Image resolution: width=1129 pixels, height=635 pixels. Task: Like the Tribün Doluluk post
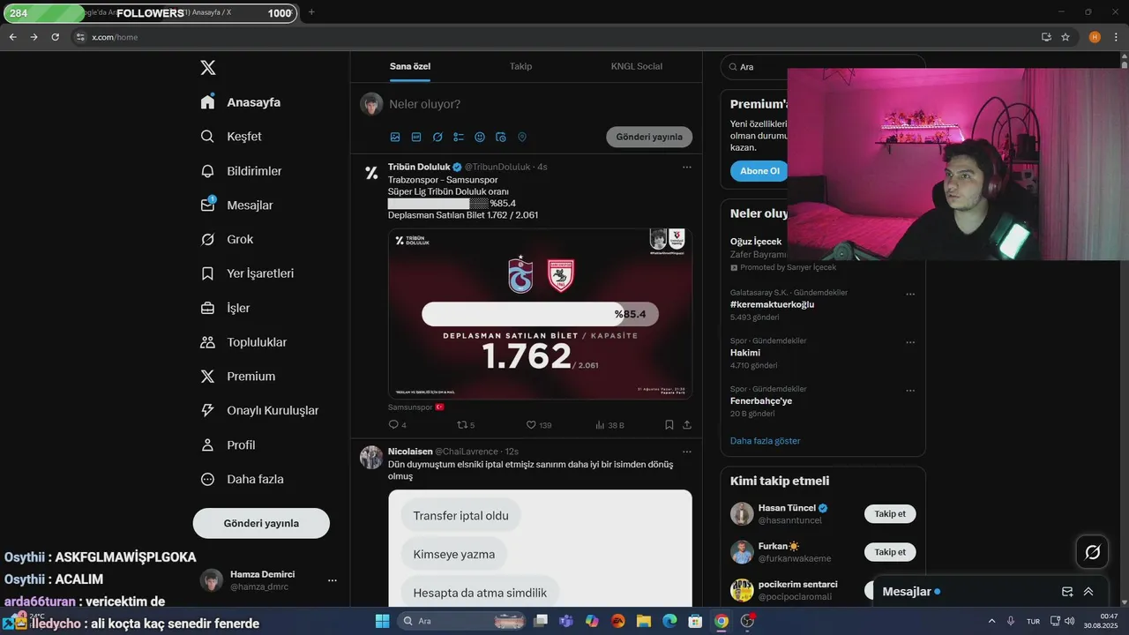pos(538,424)
